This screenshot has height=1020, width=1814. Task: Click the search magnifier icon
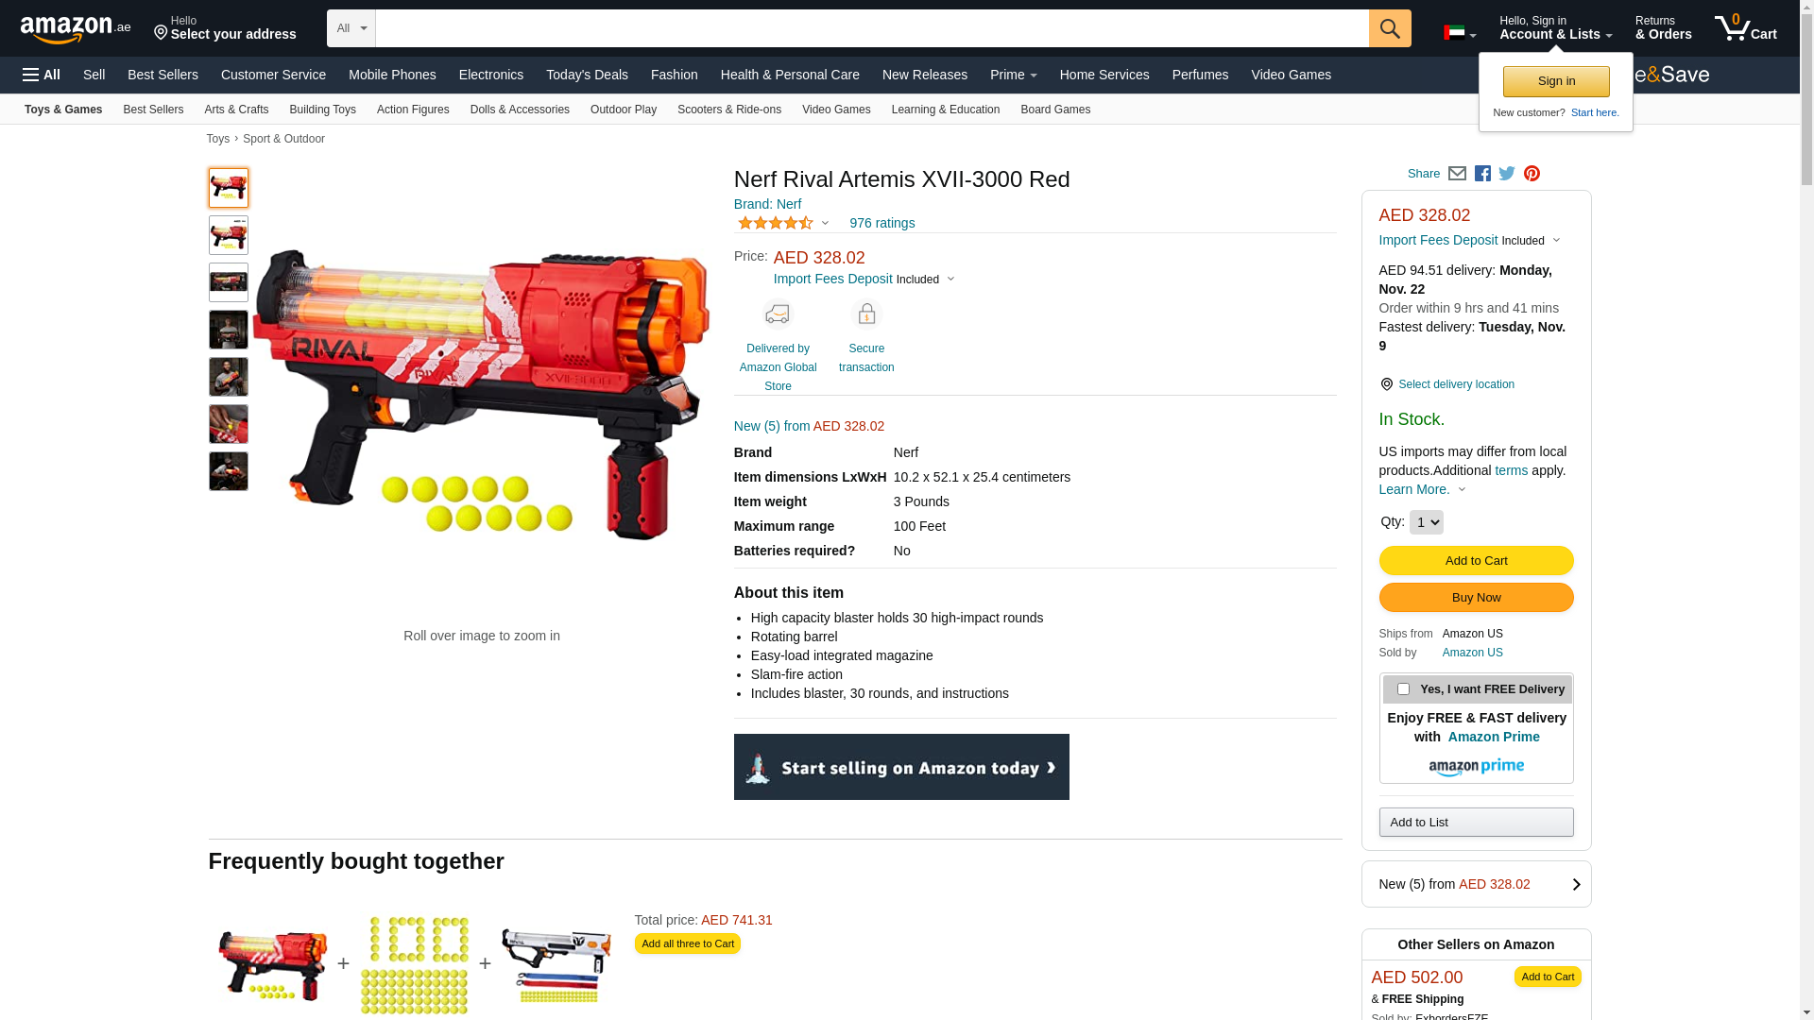pos(1389,28)
